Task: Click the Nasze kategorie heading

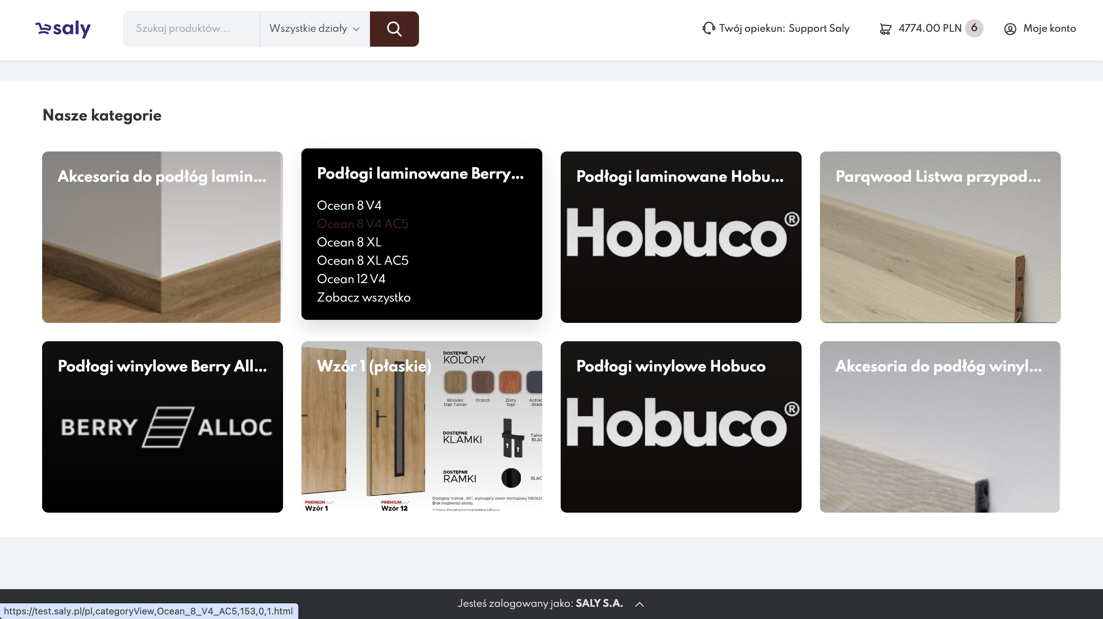Action: point(102,115)
